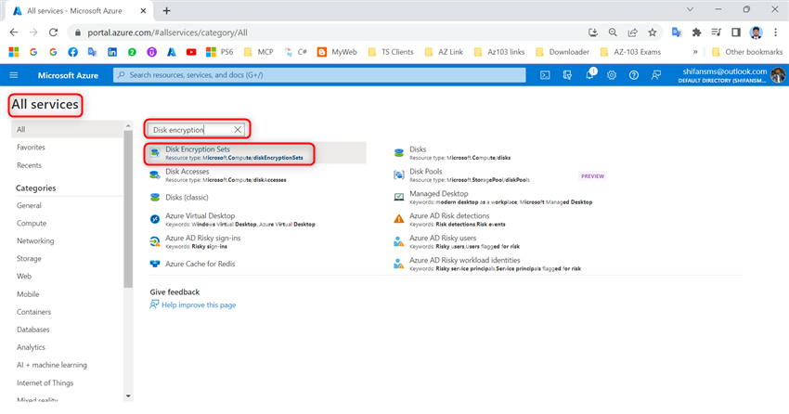Bookmark this page with the star icon
Image resolution: width=789 pixels, height=414 pixels.
tap(653, 32)
